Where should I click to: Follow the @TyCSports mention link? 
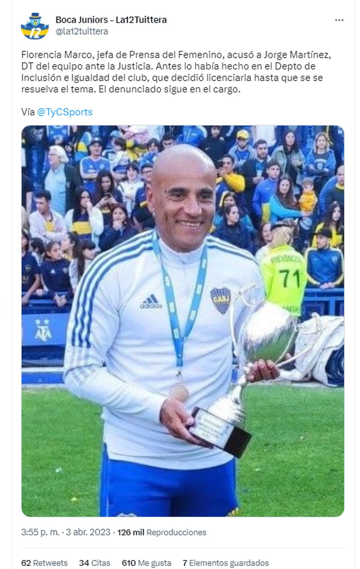click(x=64, y=112)
